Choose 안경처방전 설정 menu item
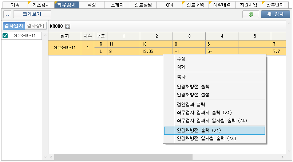The image size is (293, 162). click(193, 94)
